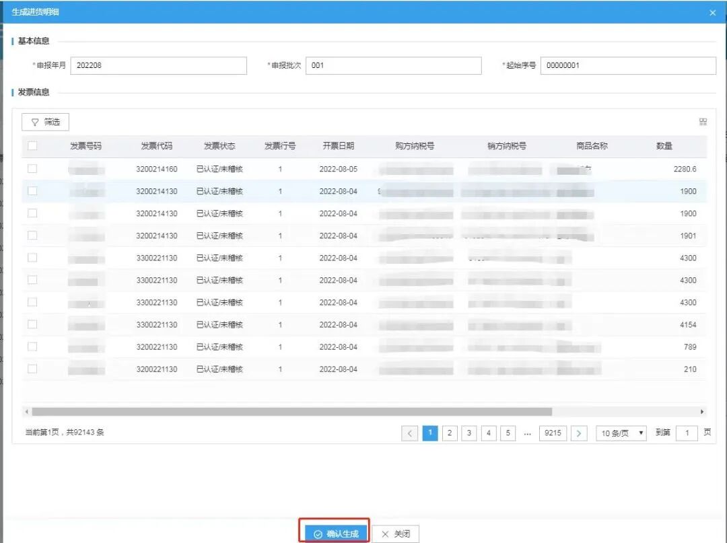
Task: Click the scrollbar right arrow
Action: [702, 411]
